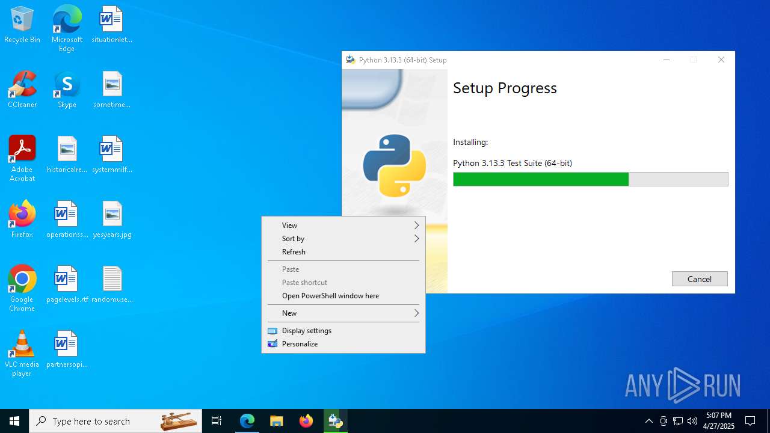Select the randomuse... text file icon
The image size is (770, 433).
112,285
